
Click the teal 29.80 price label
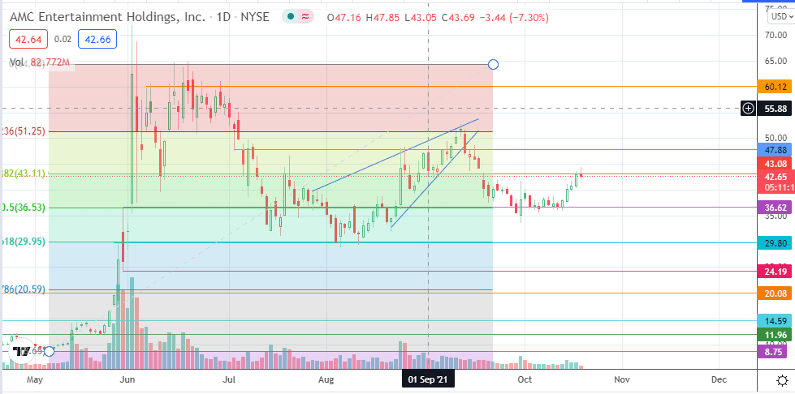(x=776, y=242)
